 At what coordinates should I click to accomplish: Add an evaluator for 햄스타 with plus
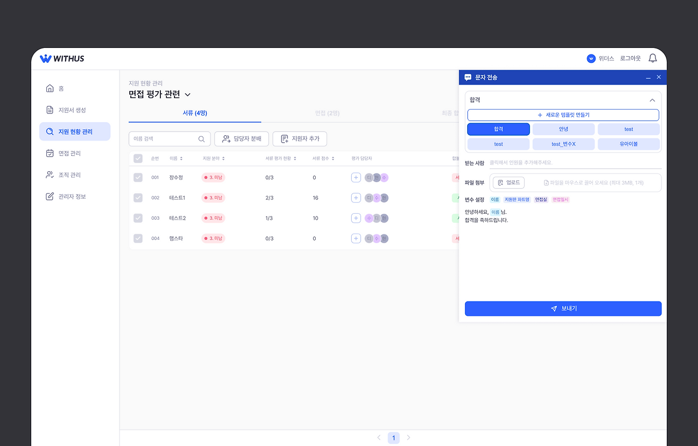pos(356,238)
